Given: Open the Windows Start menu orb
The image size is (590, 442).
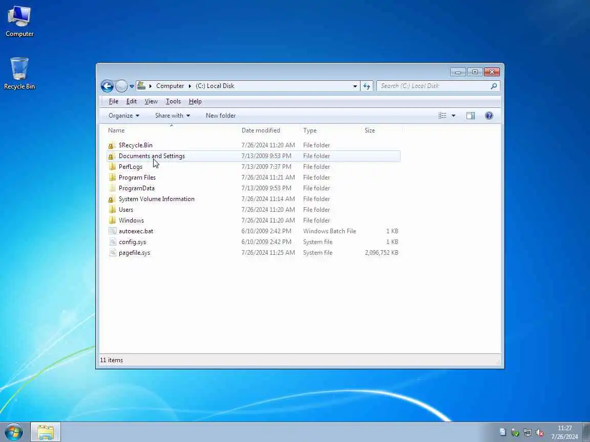Looking at the screenshot, I should (14, 432).
